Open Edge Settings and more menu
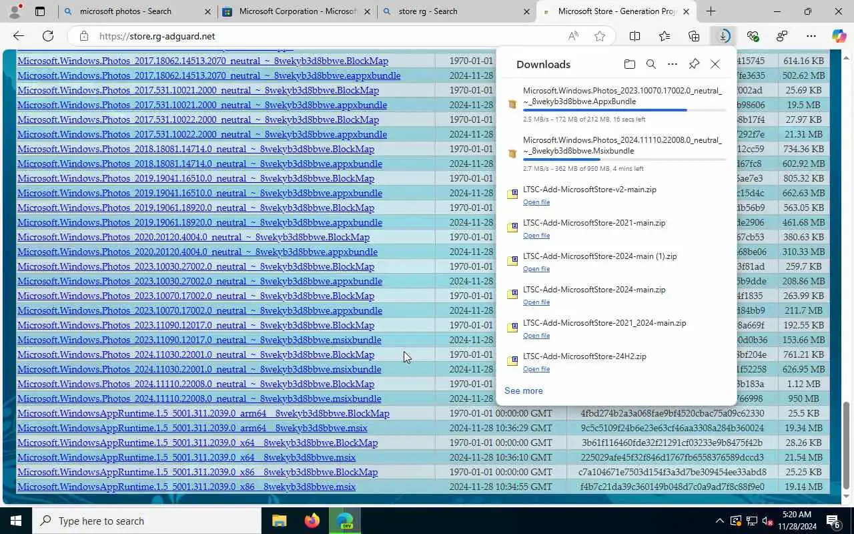The height and width of the screenshot is (534, 854). (811, 36)
